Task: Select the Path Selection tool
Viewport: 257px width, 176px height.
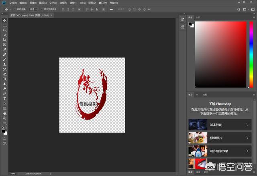Action: click(x=4, y=104)
